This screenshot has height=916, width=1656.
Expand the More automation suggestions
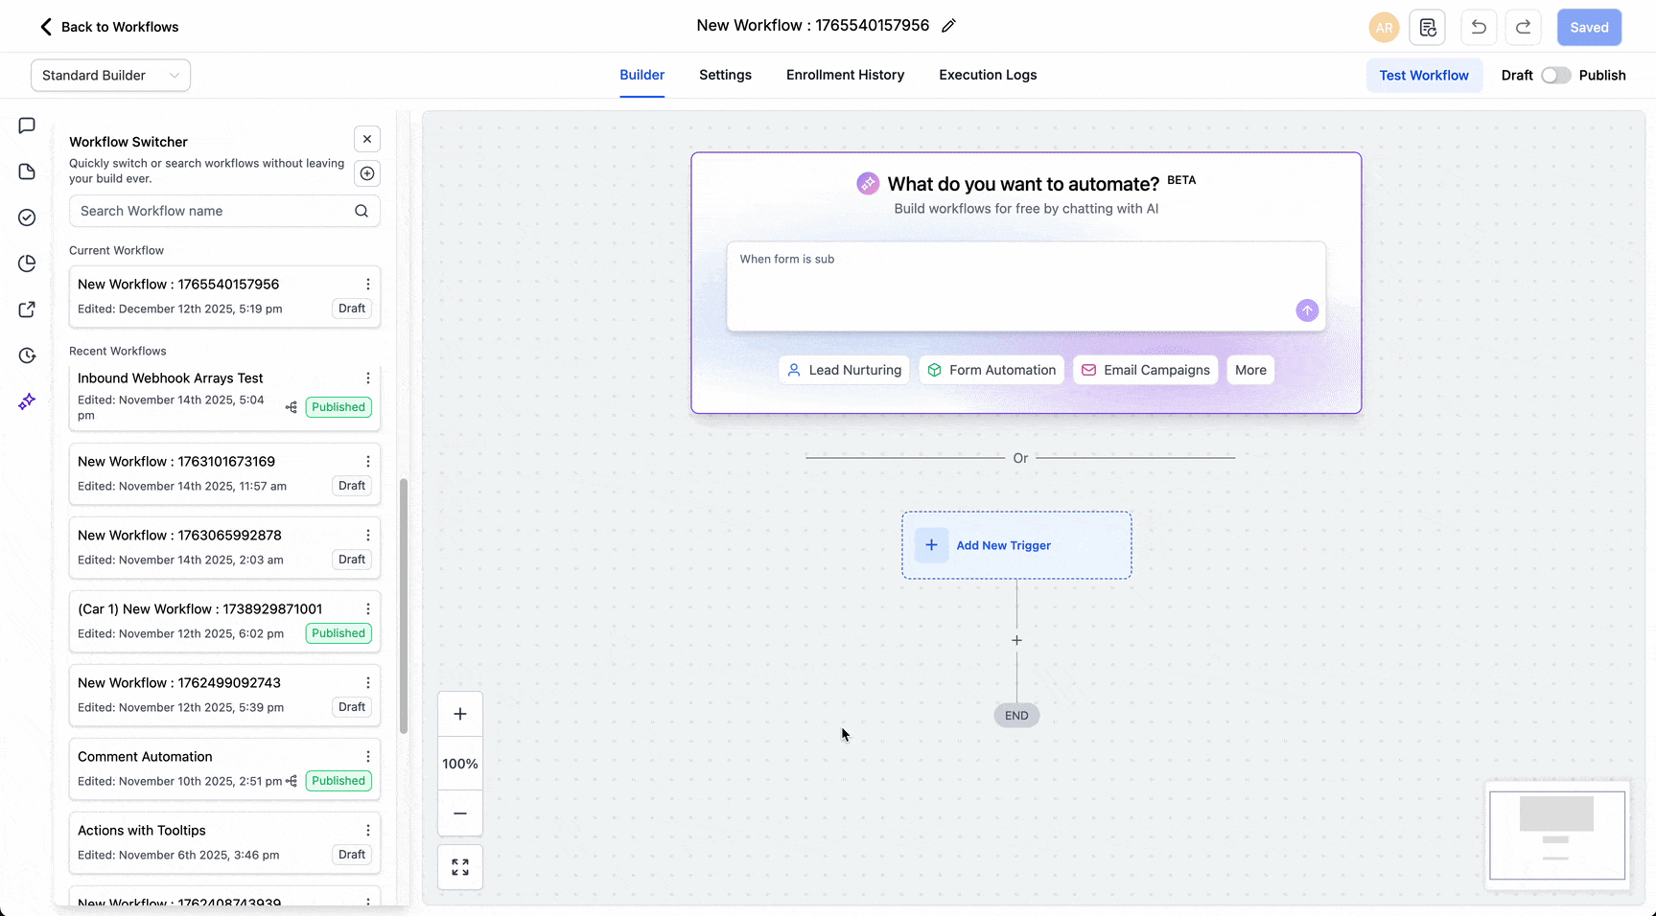click(x=1249, y=370)
